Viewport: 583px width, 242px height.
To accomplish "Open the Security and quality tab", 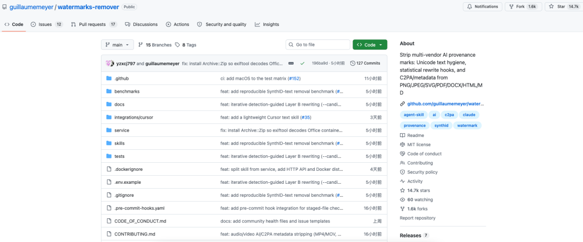I will pos(222,24).
